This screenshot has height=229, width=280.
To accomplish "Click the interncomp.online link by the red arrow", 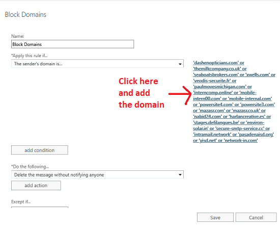I will 213,93.
